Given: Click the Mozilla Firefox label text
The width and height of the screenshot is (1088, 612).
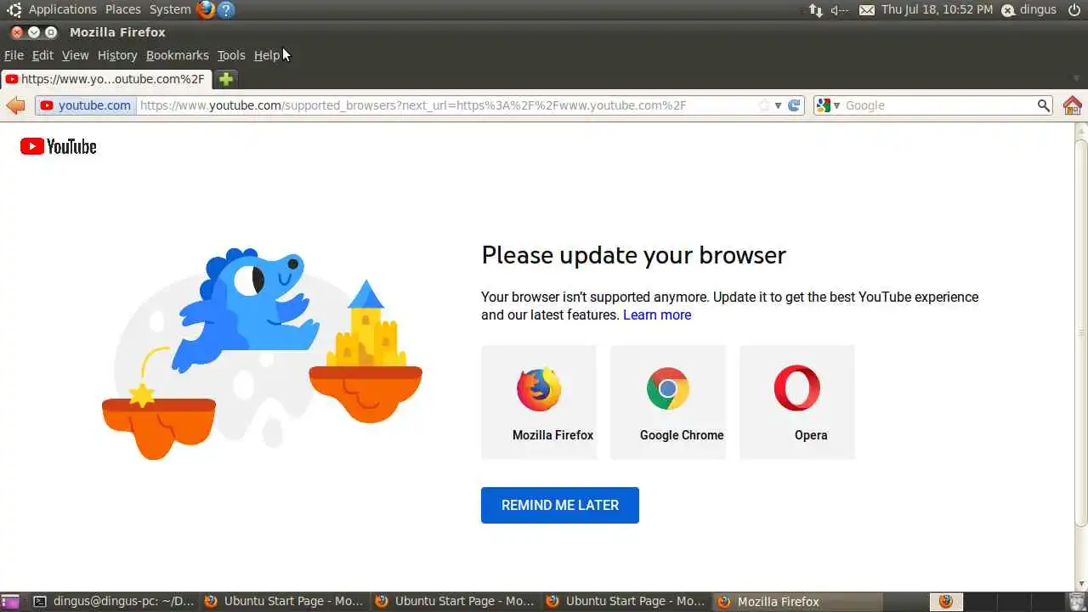Looking at the screenshot, I should pyautogui.click(x=552, y=435).
